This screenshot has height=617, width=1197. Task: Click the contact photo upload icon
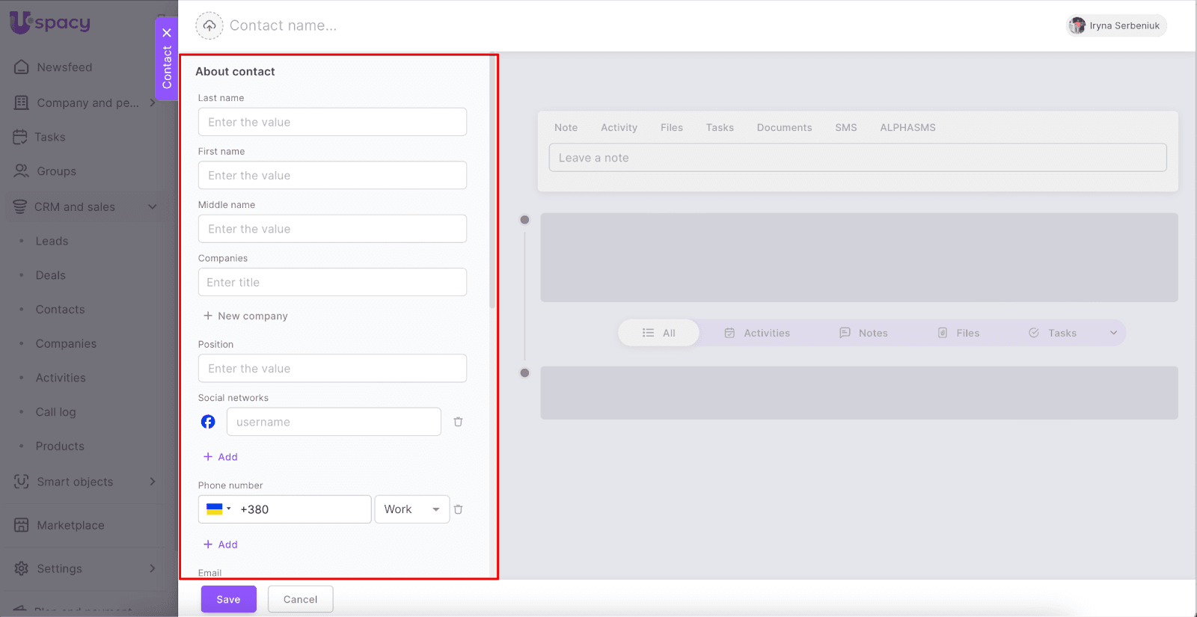coord(209,25)
